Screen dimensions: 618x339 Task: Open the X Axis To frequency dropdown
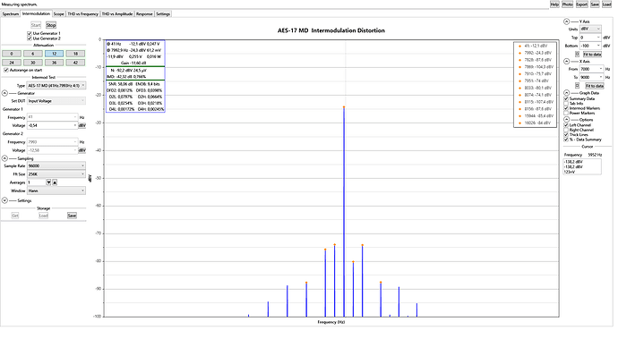tap(601, 77)
